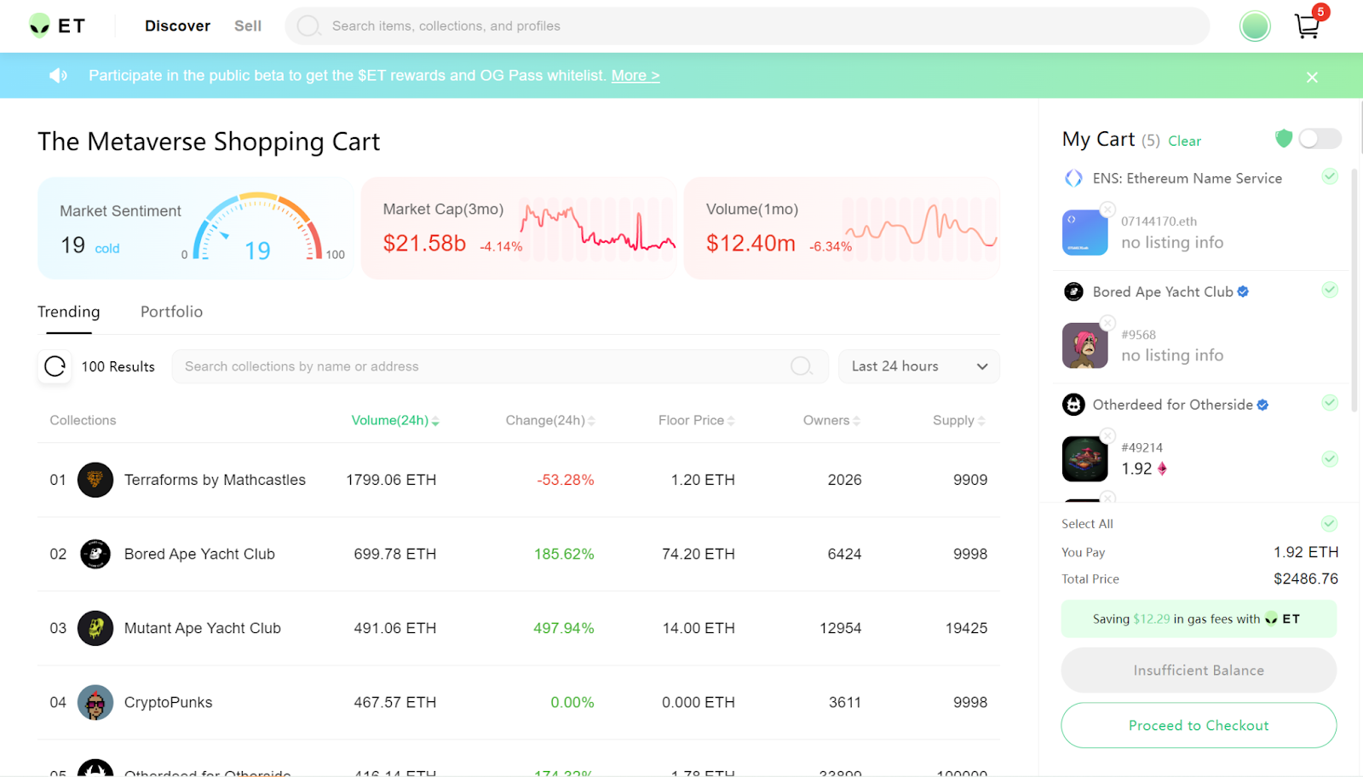Click the Volume(1mo) chart card
This screenshot has width=1363, height=777.
[x=842, y=228]
